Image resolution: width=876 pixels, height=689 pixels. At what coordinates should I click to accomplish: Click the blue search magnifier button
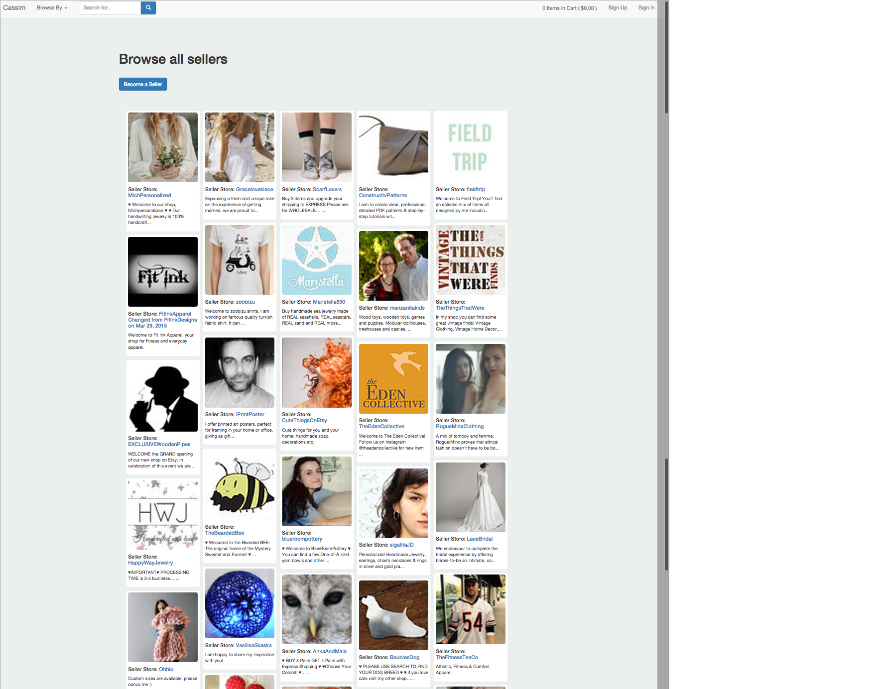click(148, 8)
